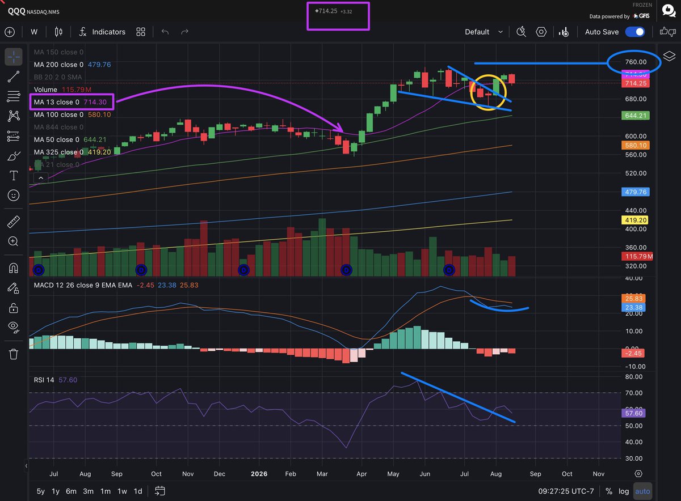Open the Indicators dialog
Viewport: 681px width, 501px height.
pos(102,32)
